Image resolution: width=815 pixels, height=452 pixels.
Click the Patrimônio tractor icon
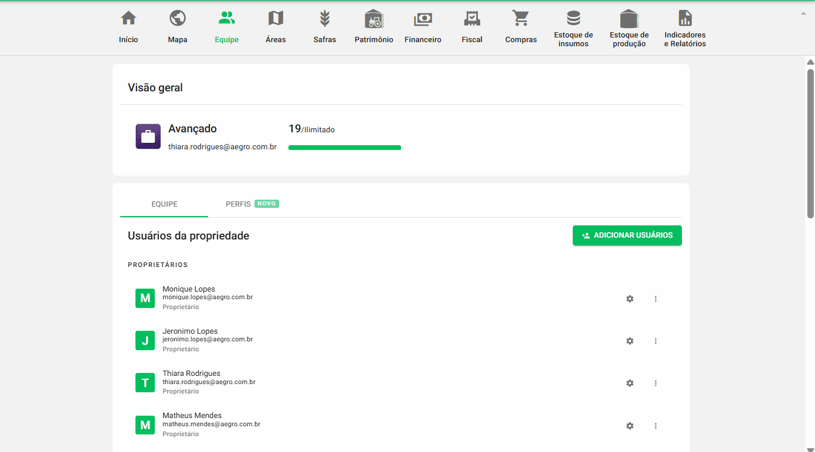pos(373,18)
